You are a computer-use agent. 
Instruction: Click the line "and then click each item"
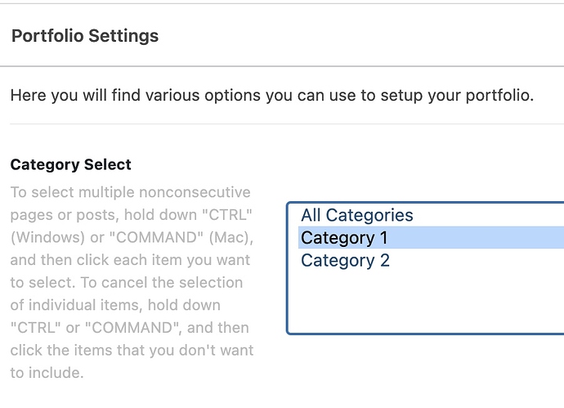pos(130,261)
